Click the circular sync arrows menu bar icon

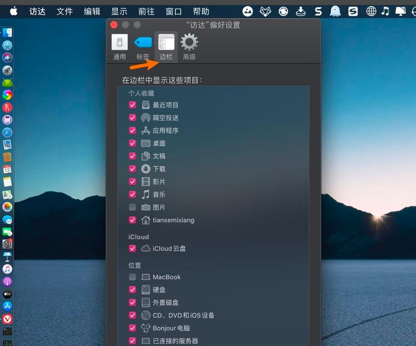click(283, 12)
